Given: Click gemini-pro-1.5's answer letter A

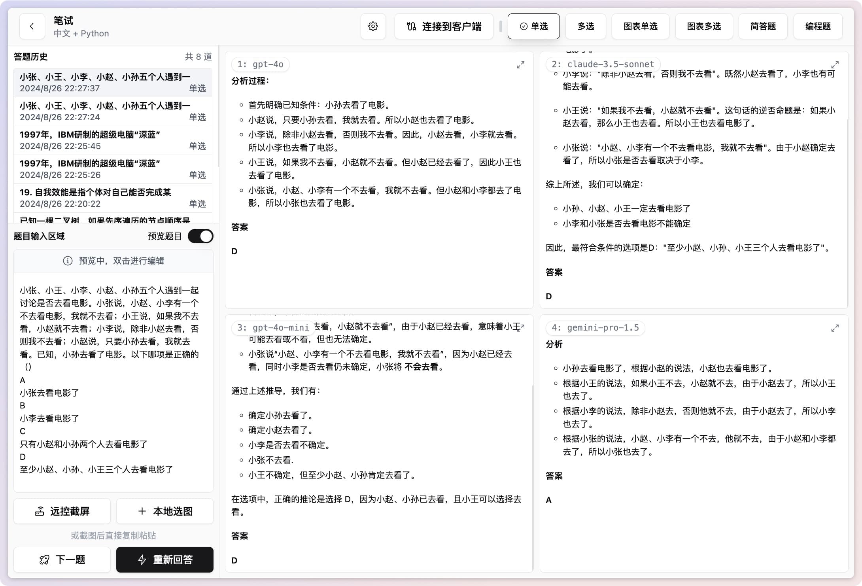Looking at the screenshot, I should pyautogui.click(x=549, y=500).
